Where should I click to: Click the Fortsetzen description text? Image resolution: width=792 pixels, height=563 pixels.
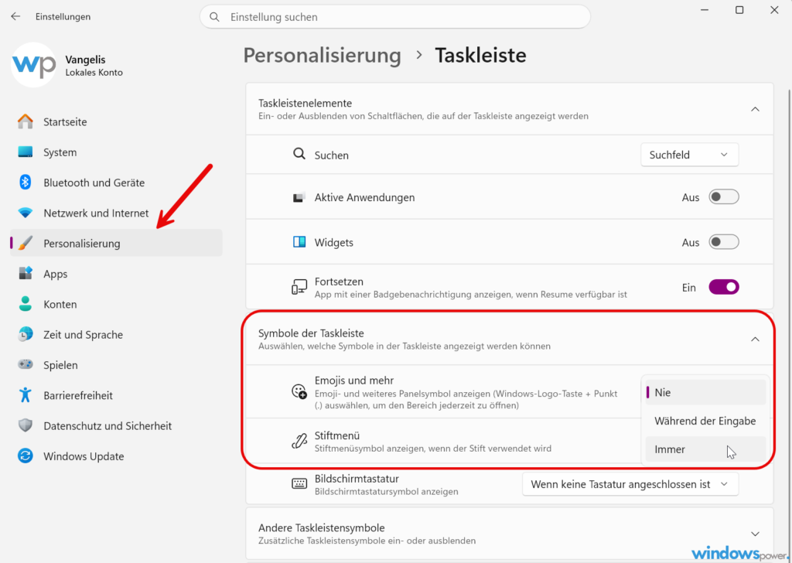[x=471, y=295]
